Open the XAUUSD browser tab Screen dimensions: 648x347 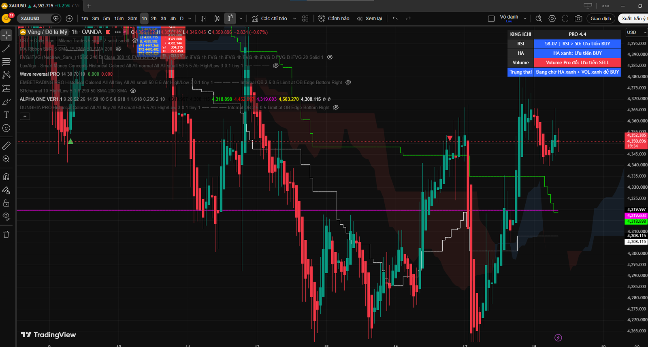(x=40, y=6)
